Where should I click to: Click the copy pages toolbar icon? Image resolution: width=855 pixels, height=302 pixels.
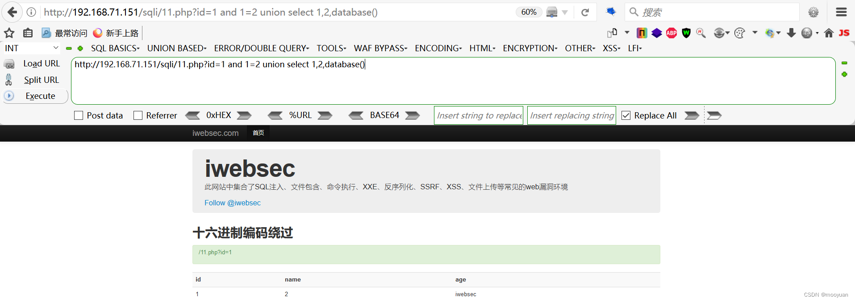coord(612,33)
